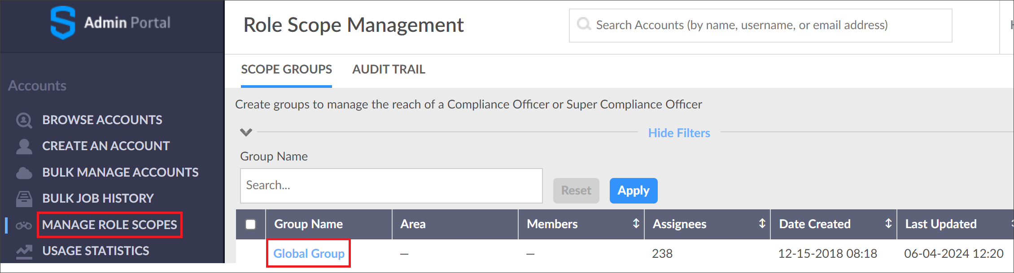Select the Scope Groups tab
The height and width of the screenshot is (273, 1014).
286,69
